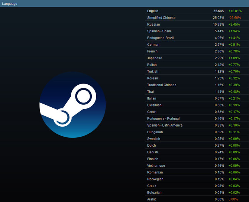The width and height of the screenshot is (249, 202).
Task: Click the 10.39% Russian share value
Action: click(x=219, y=25)
